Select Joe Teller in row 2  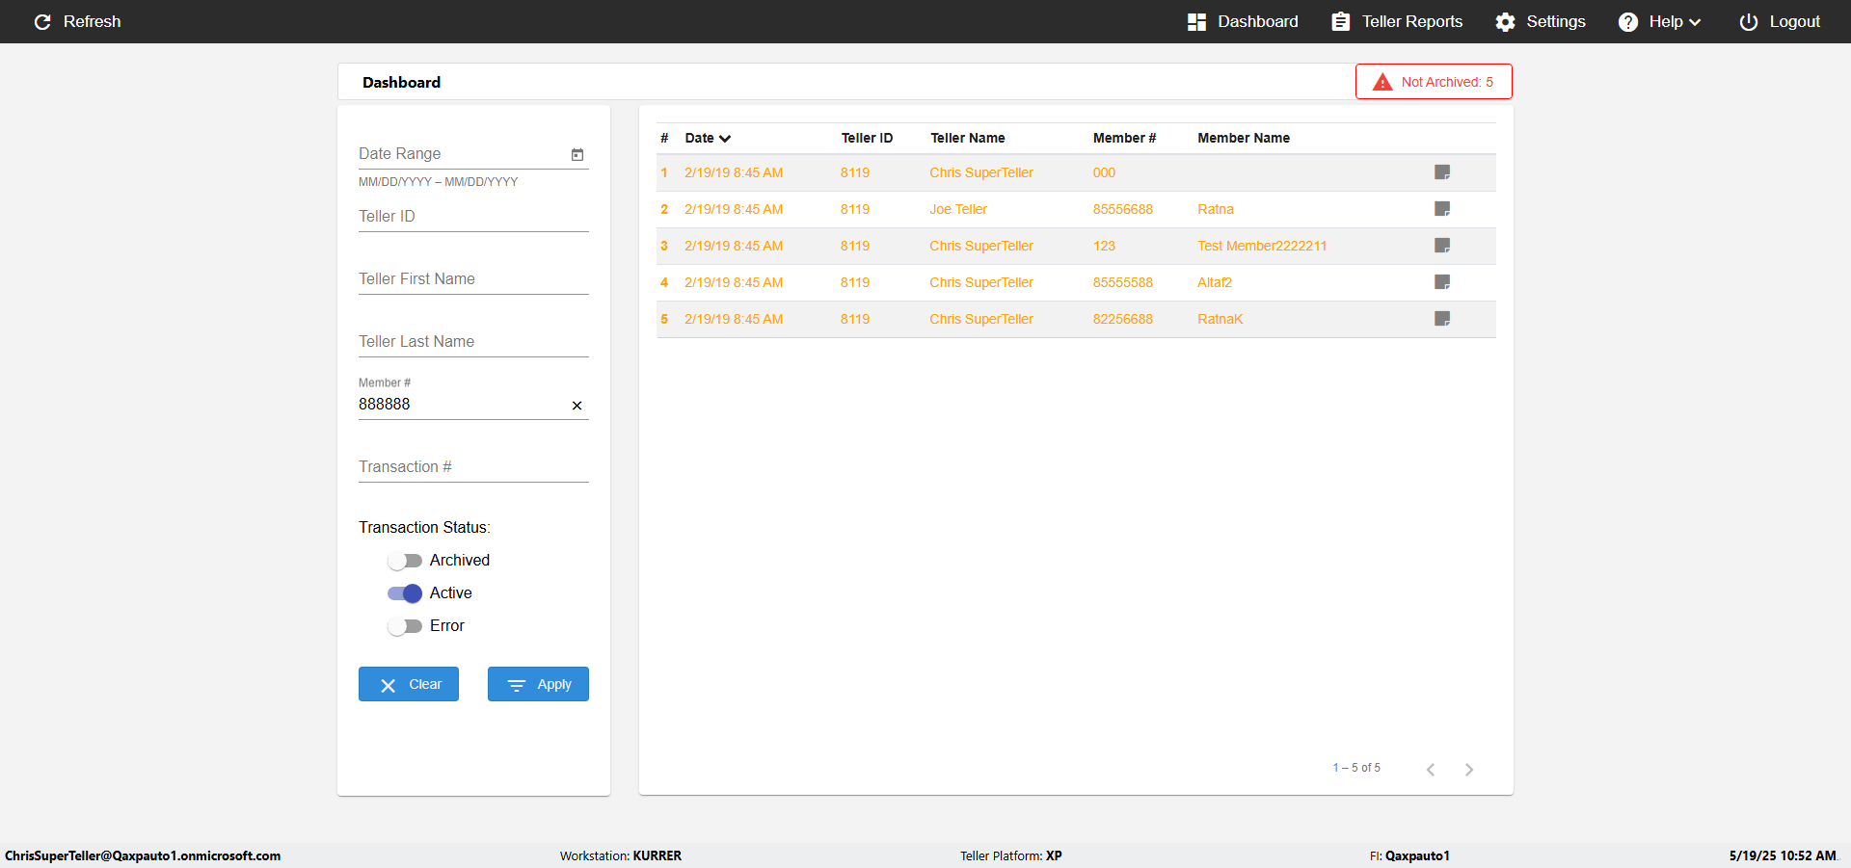coord(958,209)
